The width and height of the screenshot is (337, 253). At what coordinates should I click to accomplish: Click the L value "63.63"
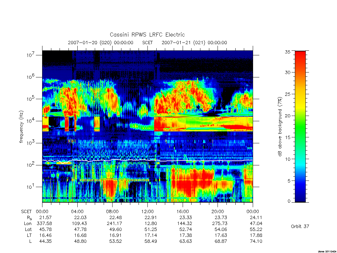pyautogui.click(x=186, y=241)
